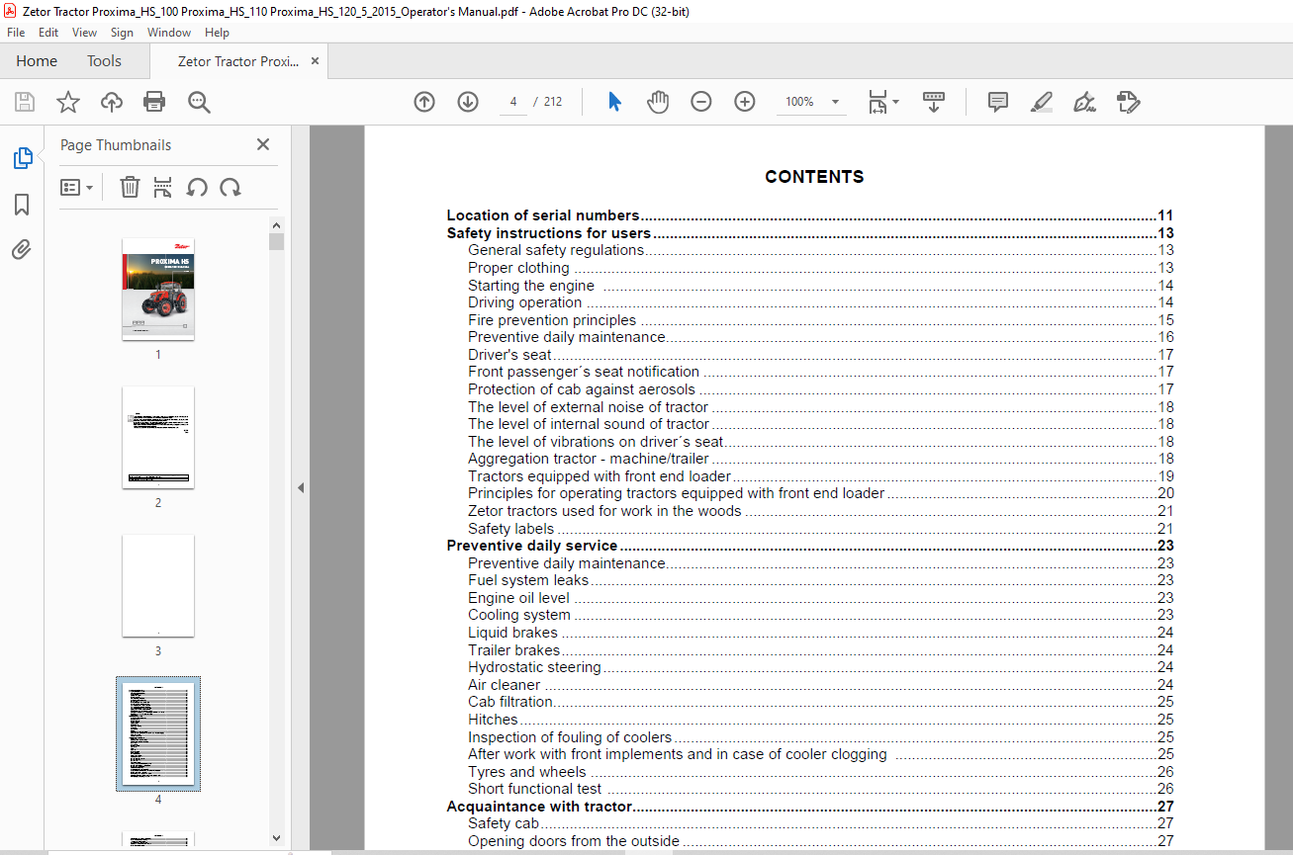Go to previous page arrow

tap(424, 102)
